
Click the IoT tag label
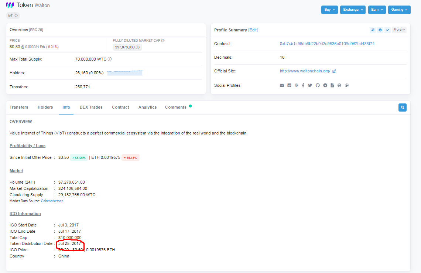[x=10, y=16]
